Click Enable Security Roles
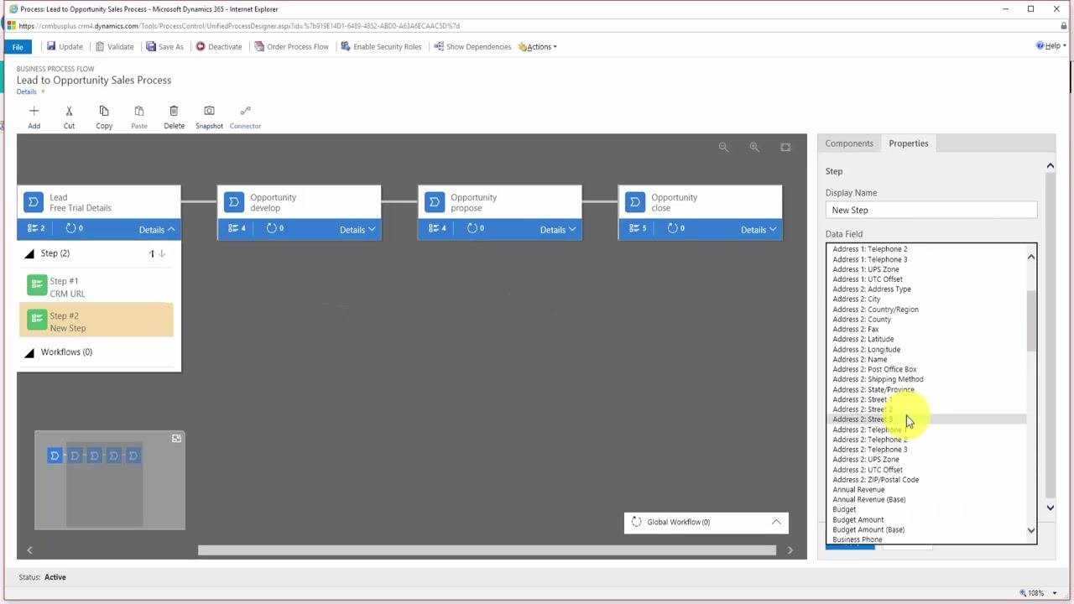Viewport: 1074px width, 604px height. click(381, 46)
